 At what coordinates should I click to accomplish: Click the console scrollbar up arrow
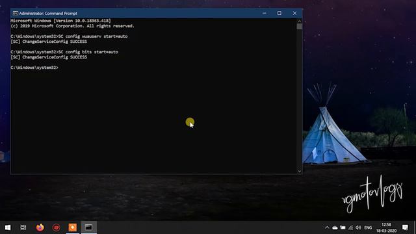pyautogui.click(x=299, y=21)
